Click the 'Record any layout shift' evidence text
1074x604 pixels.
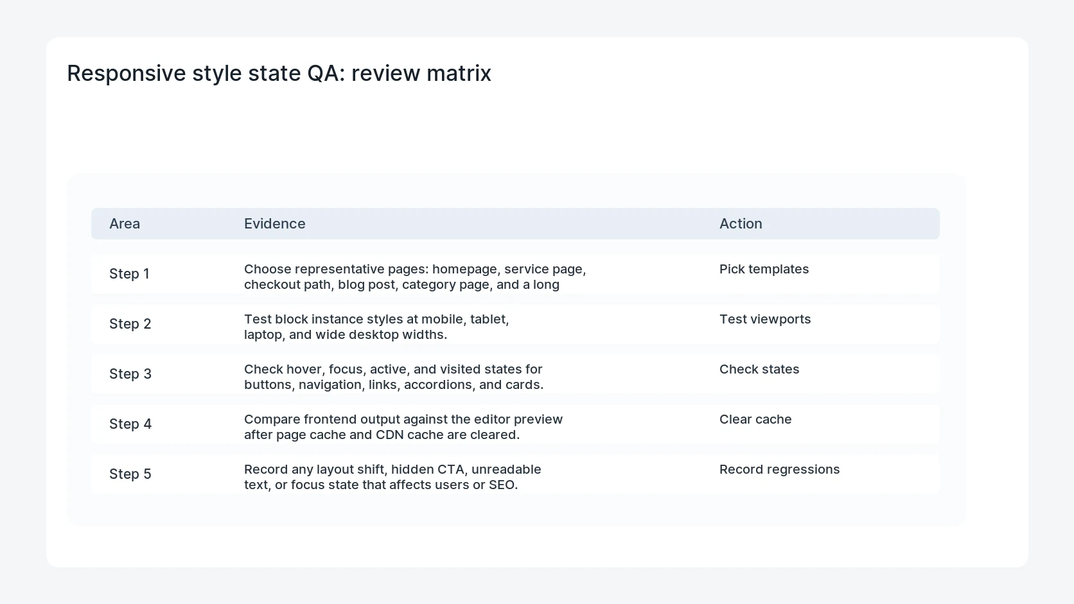point(392,477)
